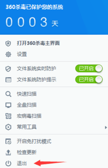Click 检查更新 text label

[x=27, y=152]
